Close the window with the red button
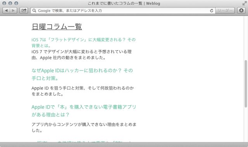248x147 pixels. click(4, 3)
